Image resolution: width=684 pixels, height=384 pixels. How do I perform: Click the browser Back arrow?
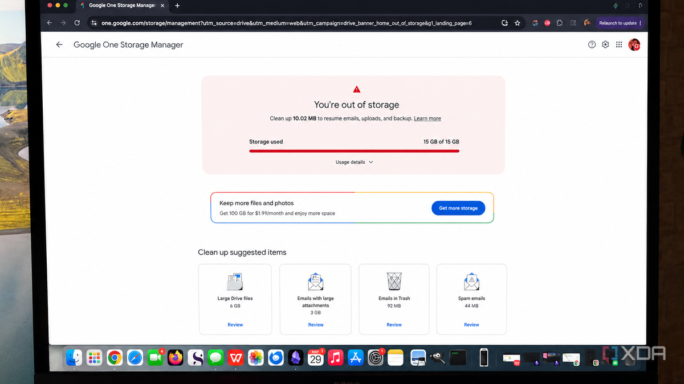50,23
